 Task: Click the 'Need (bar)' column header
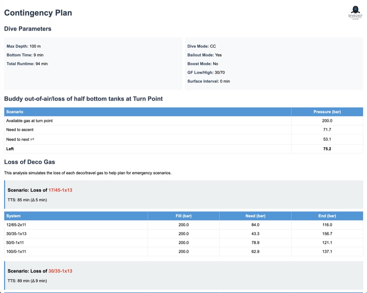click(x=255, y=216)
